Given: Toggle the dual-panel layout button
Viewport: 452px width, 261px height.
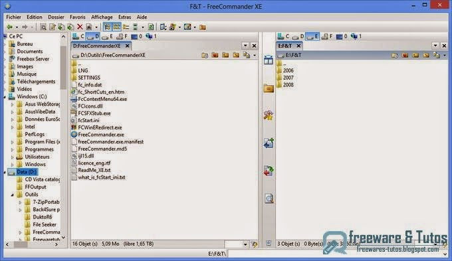Looking at the screenshot, I should 116,27.
